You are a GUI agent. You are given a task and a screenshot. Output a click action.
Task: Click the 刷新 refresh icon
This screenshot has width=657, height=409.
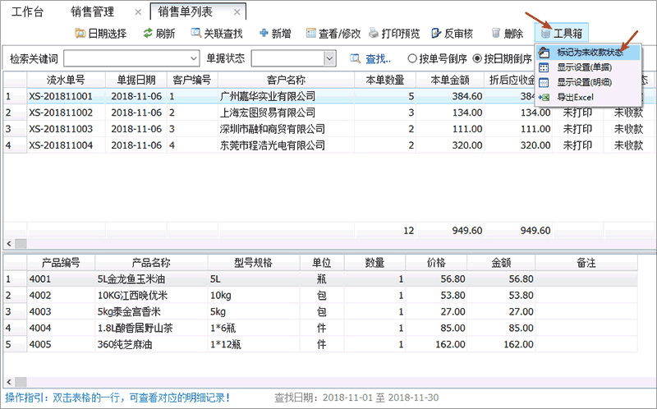(148, 34)
